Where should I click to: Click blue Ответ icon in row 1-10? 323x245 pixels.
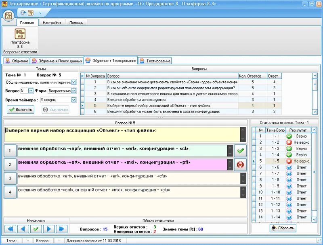point(289,192)
